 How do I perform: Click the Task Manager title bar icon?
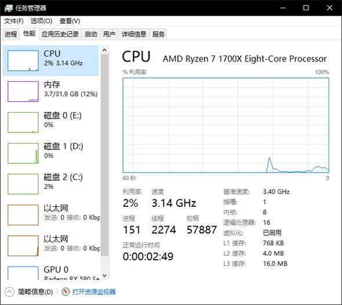pyautogui.click(x=9, y=8)
